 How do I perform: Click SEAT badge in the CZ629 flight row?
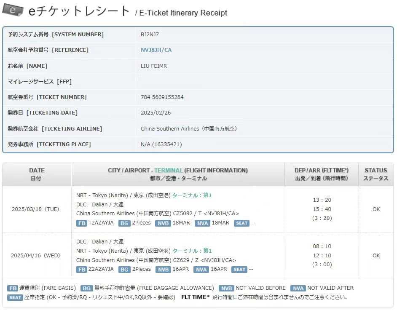click(x=239, y=269)
